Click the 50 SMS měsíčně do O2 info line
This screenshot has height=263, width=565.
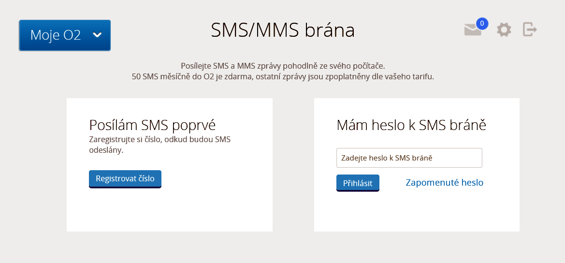coord(283,77)
